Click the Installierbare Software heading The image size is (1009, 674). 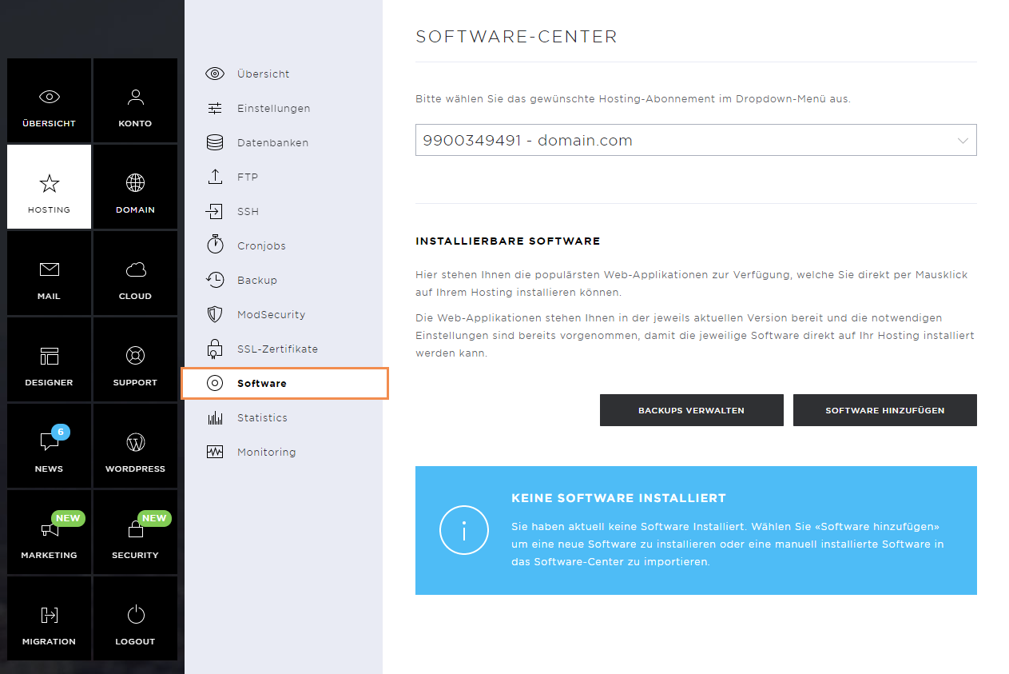pos(508,241)
